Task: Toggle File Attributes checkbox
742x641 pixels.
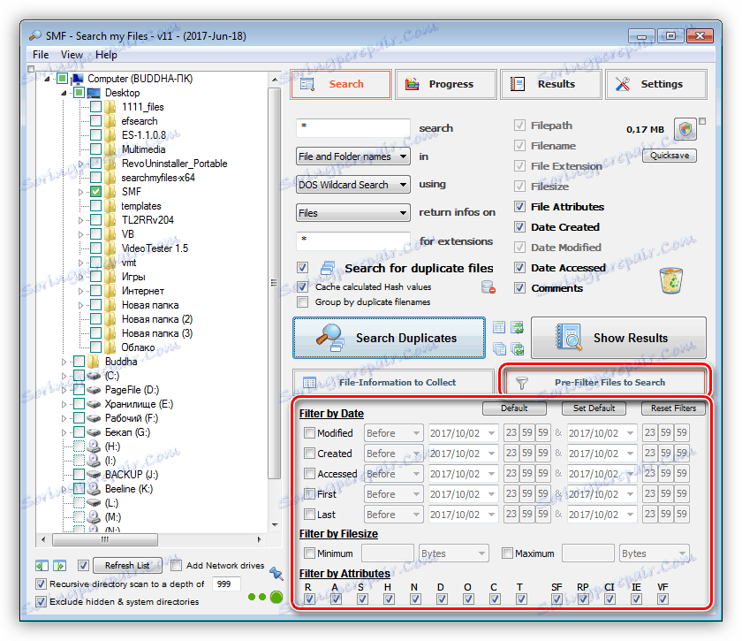Action: 519,207
